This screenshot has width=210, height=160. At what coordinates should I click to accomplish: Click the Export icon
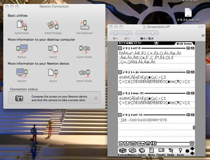[53, 49]
